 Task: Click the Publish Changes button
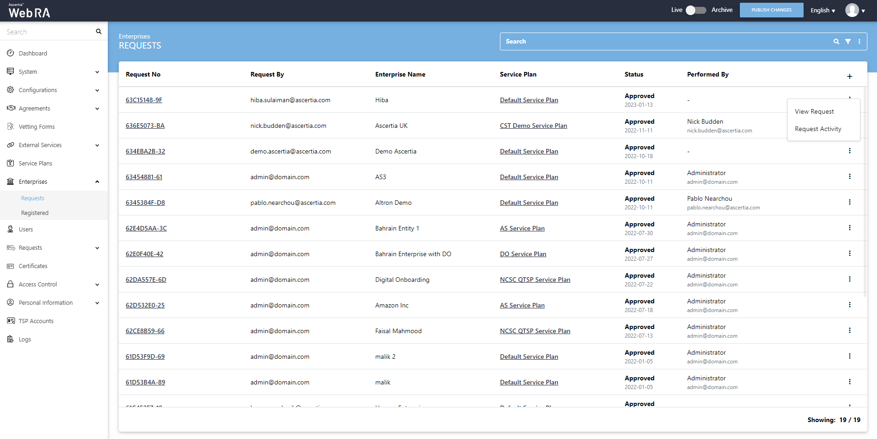coord(771,10)
